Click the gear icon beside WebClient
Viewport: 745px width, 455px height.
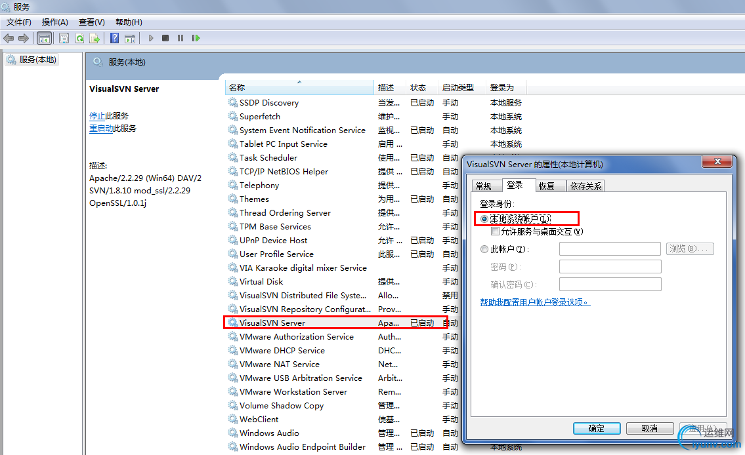[233, 419]
